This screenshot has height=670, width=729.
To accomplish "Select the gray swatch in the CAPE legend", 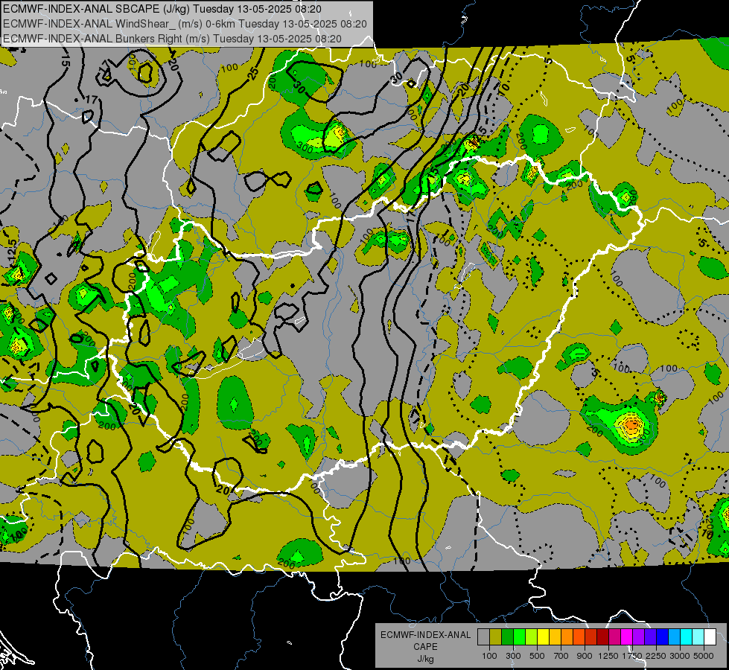I will tap(483, 637).
